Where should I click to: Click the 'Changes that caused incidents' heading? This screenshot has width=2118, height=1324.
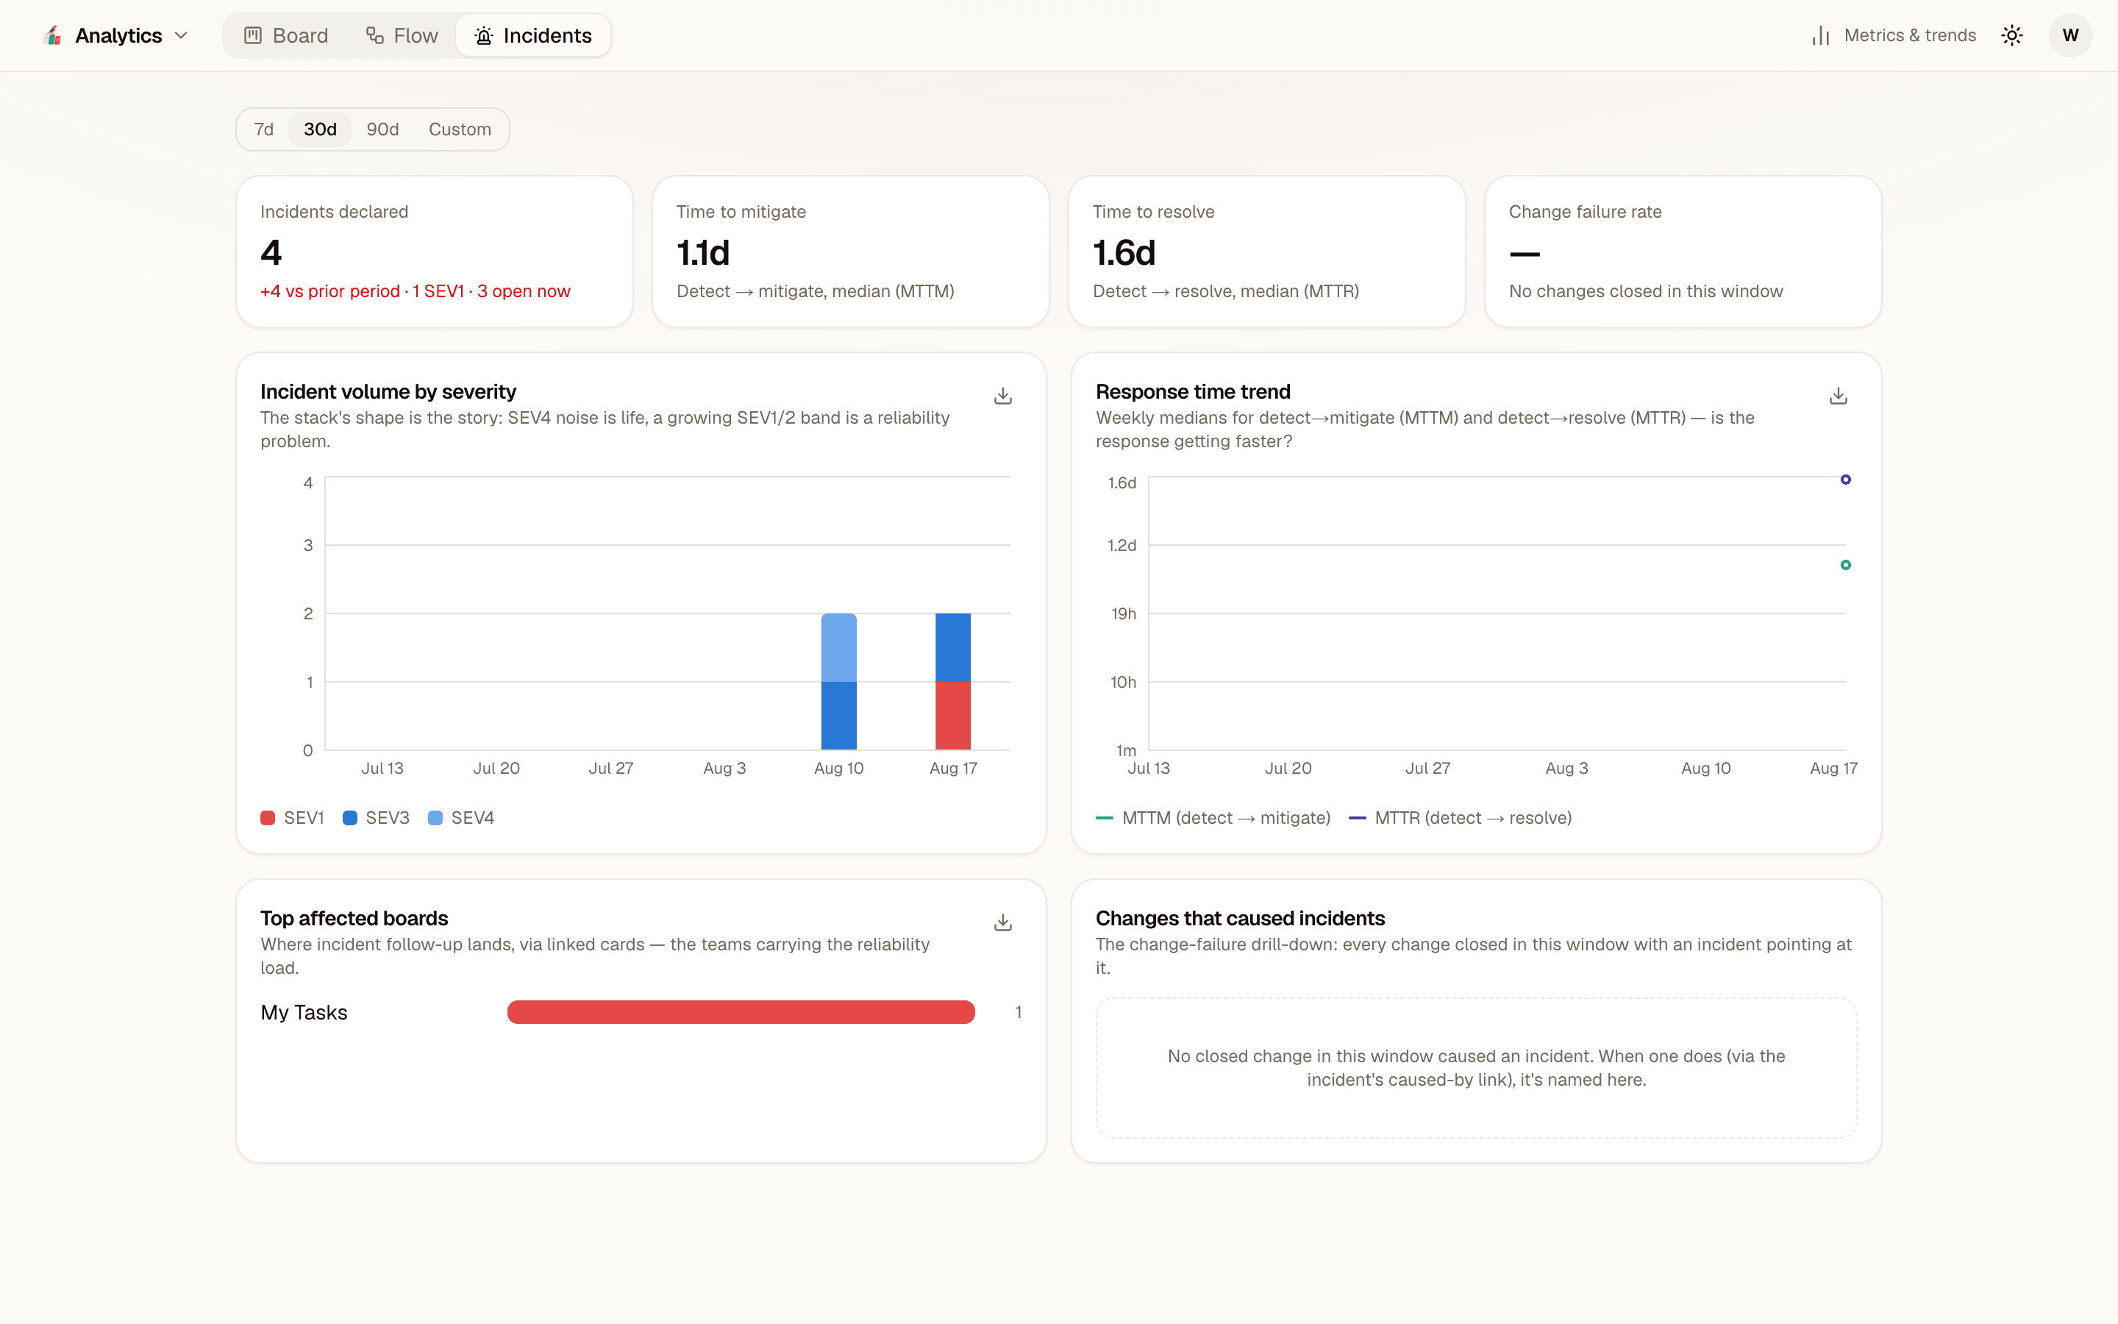click(1240, 918)
